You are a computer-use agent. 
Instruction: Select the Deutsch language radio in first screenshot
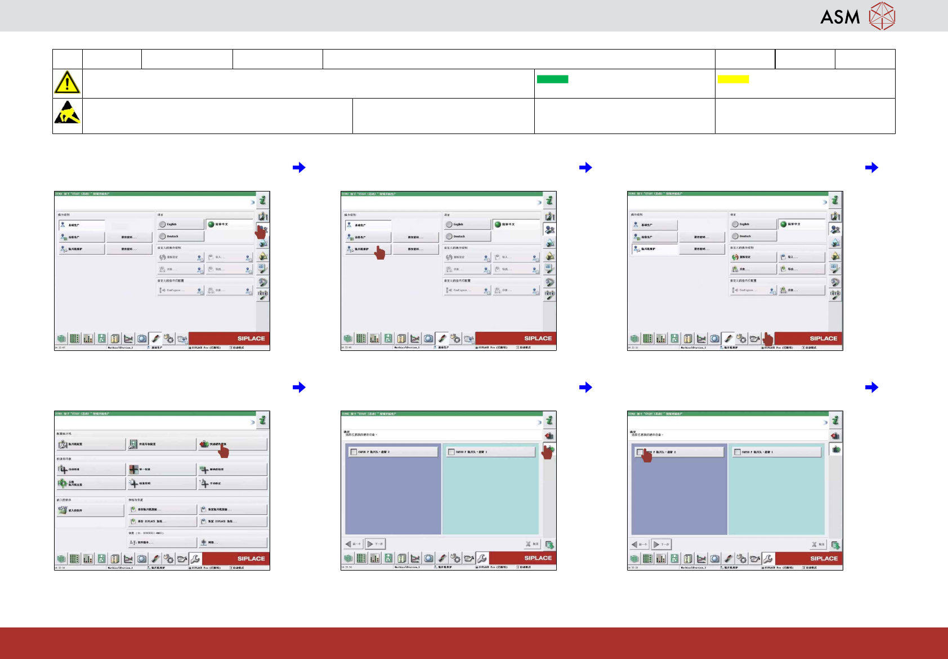(x=162, y=237)
